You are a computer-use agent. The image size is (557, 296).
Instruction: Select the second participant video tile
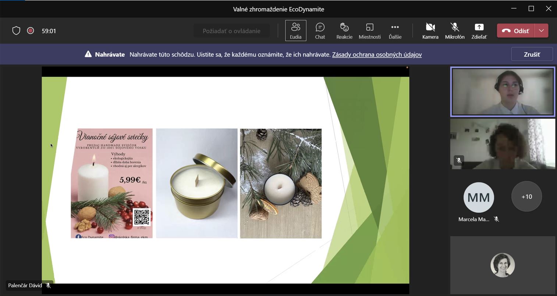coord(503,144)
